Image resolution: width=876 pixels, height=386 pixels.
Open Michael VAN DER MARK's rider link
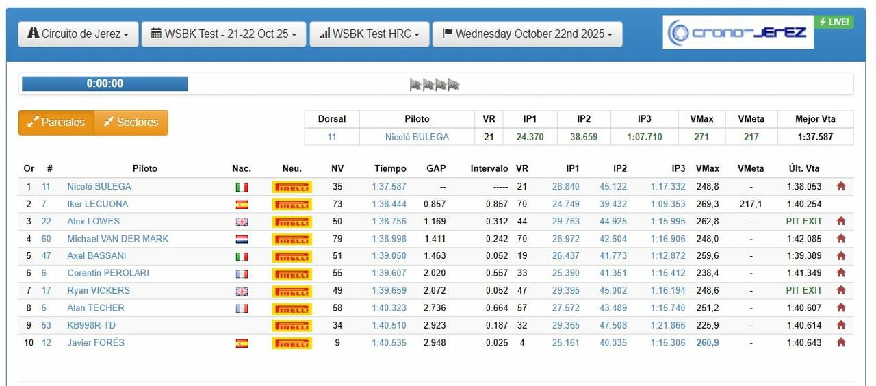coord(118,239)
